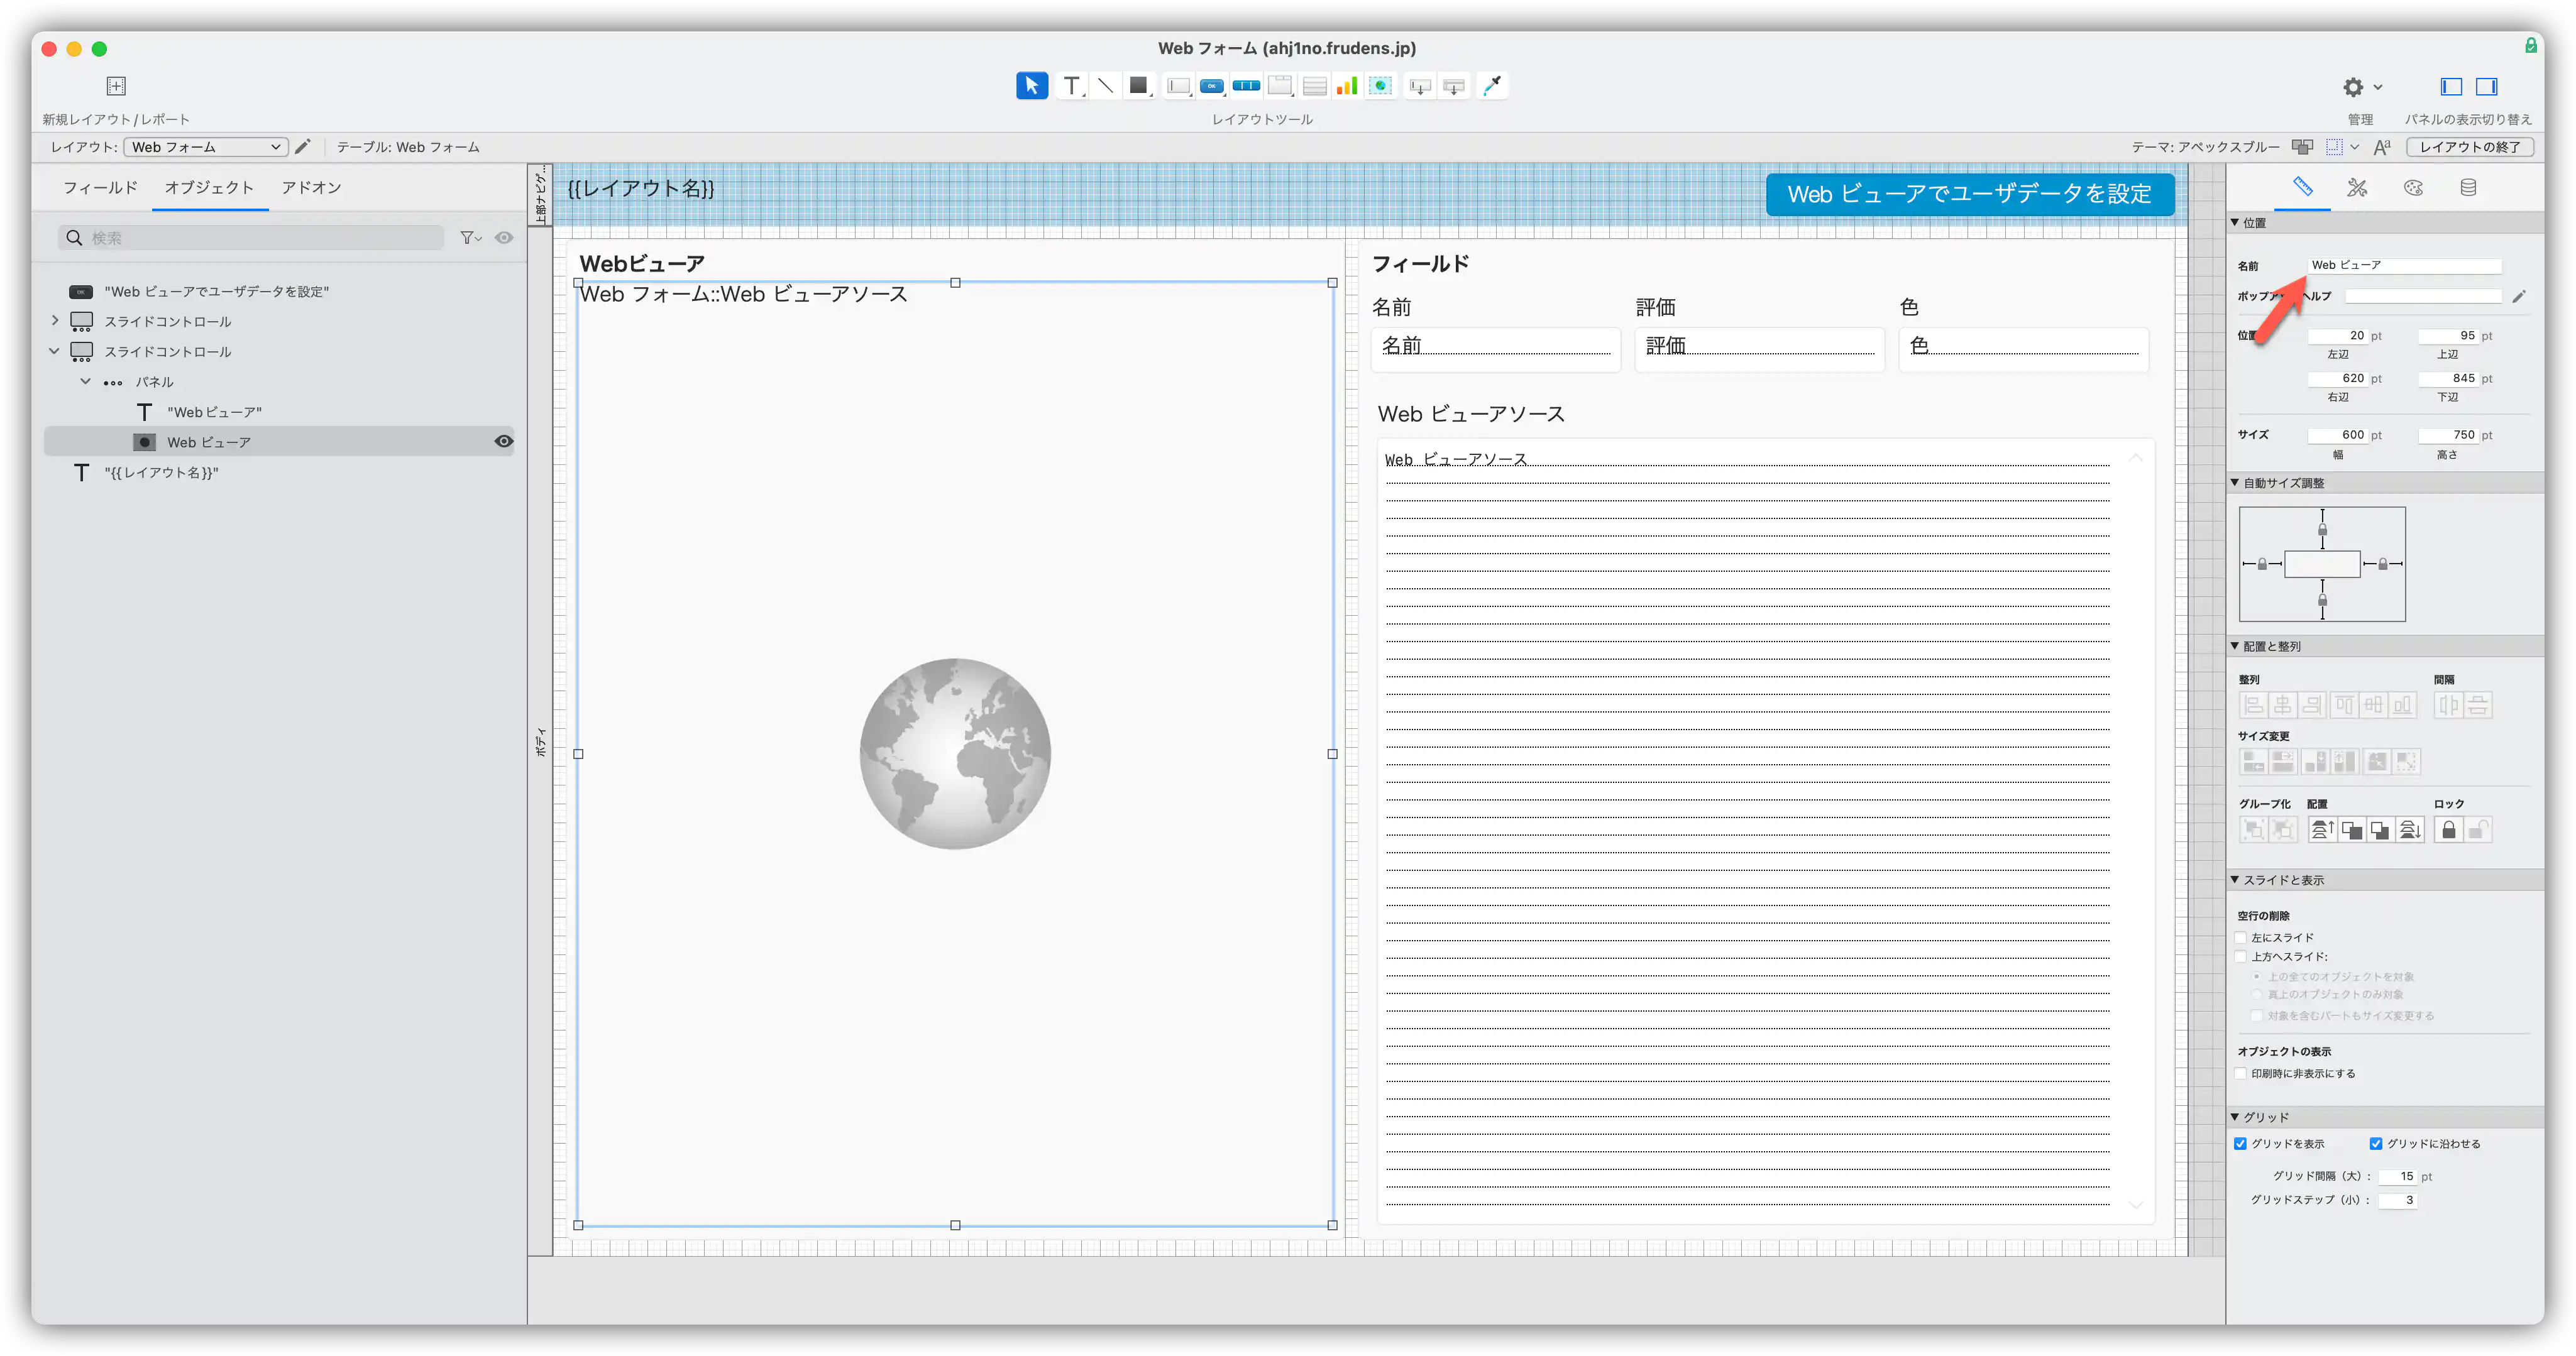Viewport: 2576px width, 1356px height.
Task: Open the dotted-rectangle screen stencil dropdown
Action: coord(2342,147)
